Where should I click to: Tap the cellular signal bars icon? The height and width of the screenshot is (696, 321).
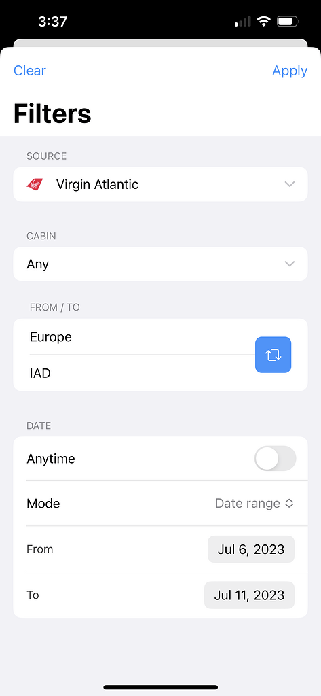click(x=242, y=21)
